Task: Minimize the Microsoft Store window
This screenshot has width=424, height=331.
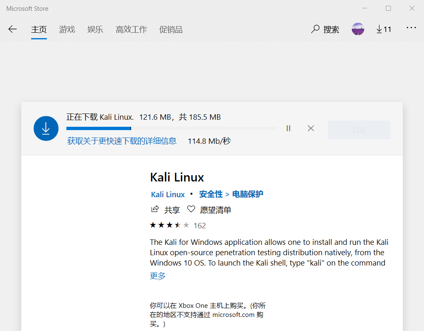Action: 365,8
